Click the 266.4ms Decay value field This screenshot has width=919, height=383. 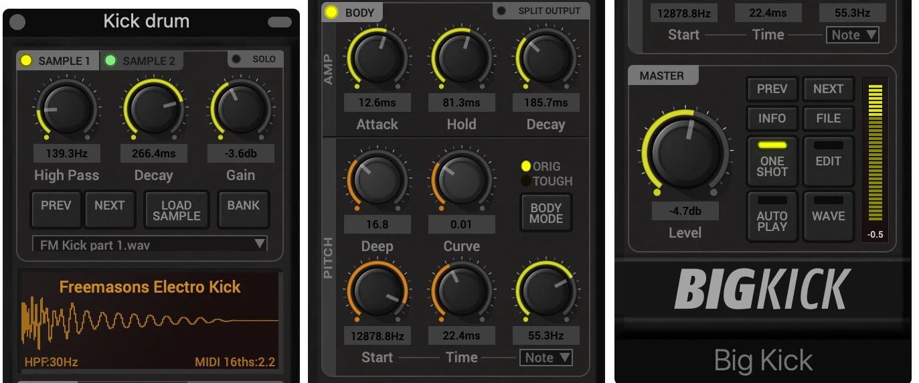click(x=153, y=153)
